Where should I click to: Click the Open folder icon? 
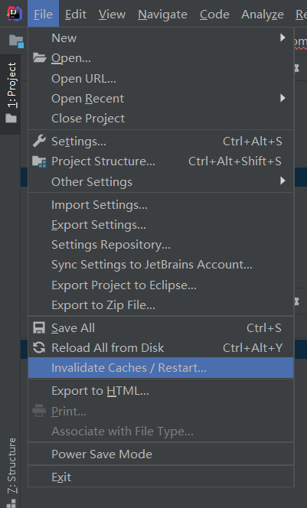(39, 58)
